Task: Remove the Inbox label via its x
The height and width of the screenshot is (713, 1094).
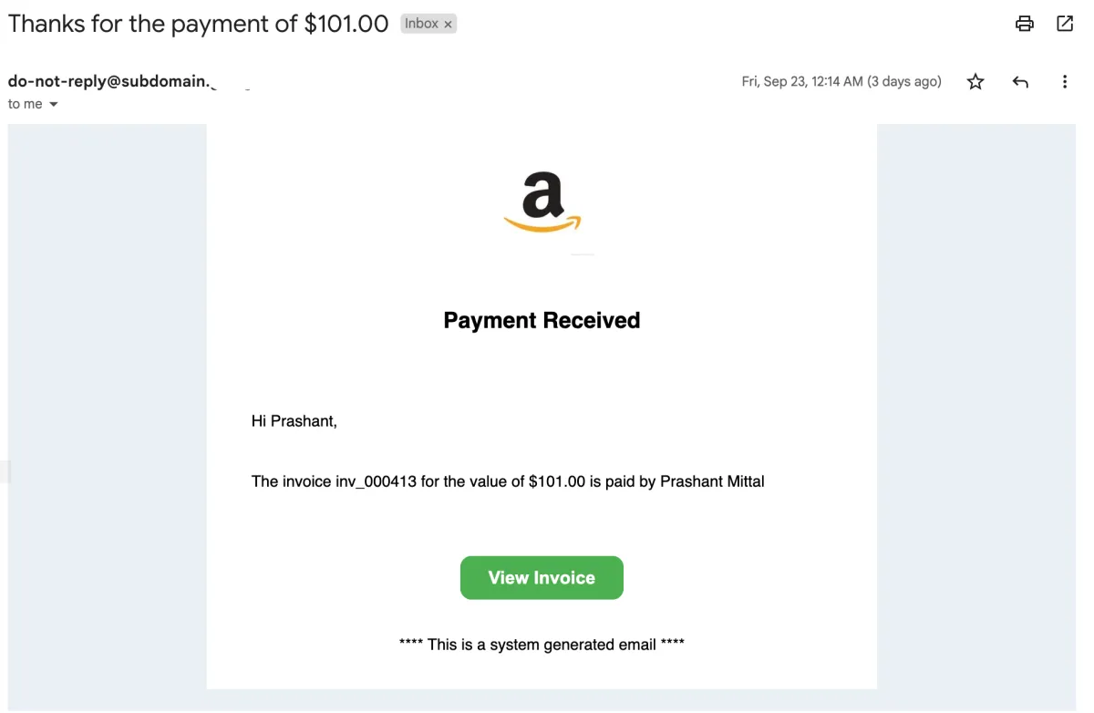Action: [448, 25]
